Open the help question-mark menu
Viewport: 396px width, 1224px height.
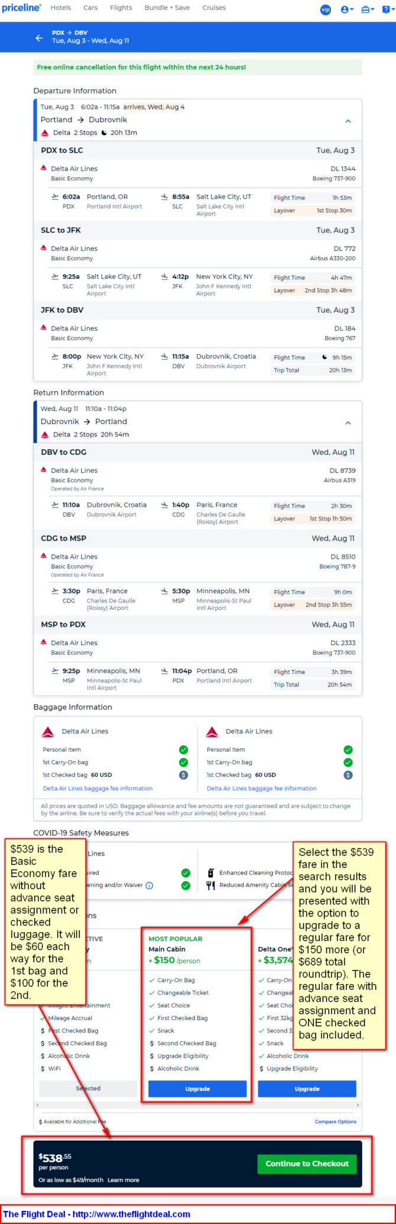[388, 9]
